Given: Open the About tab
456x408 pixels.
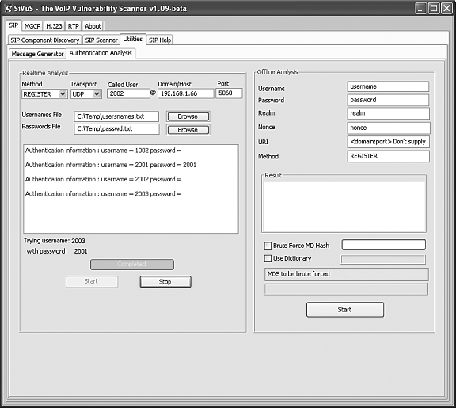Looking at the screenshot, I should click(x=93, y=26).
